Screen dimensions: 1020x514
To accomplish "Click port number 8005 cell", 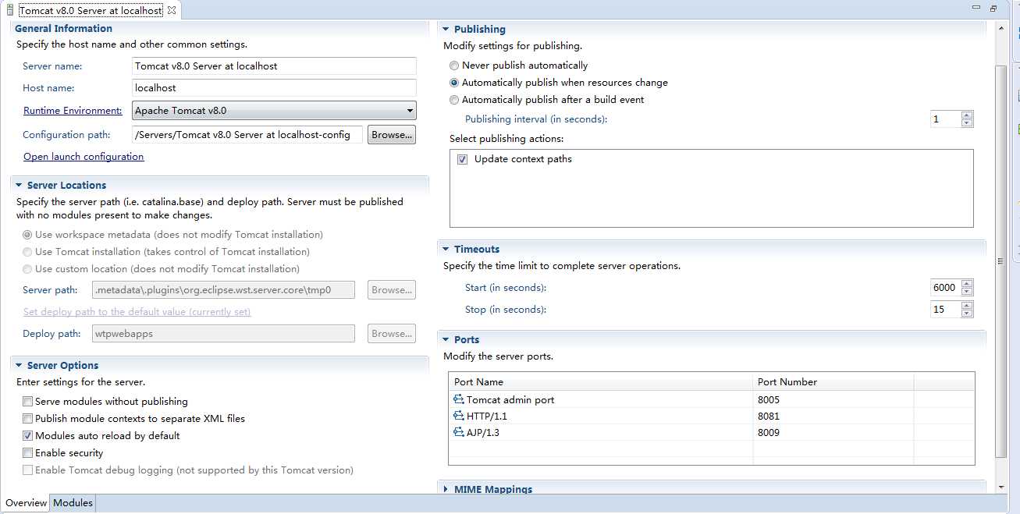I will pyautogui.click(x=769, y=400).
